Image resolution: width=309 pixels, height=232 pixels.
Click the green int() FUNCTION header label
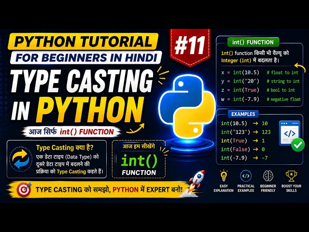pyautogui.click(x=253, y=42)
